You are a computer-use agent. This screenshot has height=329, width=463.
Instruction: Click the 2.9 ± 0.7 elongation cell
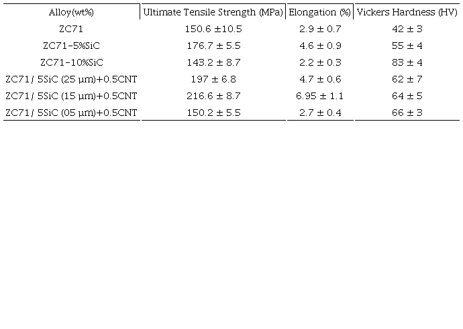click(x=320, y=29)
